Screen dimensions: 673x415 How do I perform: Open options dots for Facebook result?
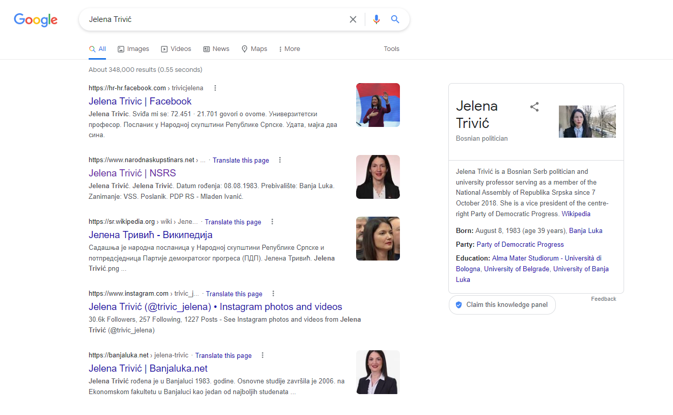pyautogui.click(x=215, y=88)
